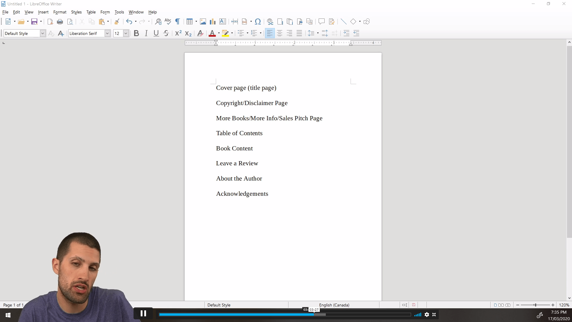Open the Format menu

click(60, 12)
